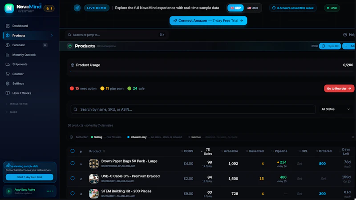Click the sparkle icon beside LIVE DEMO
The height and width of the screenshot is (200, 356).
coord(77,8)
